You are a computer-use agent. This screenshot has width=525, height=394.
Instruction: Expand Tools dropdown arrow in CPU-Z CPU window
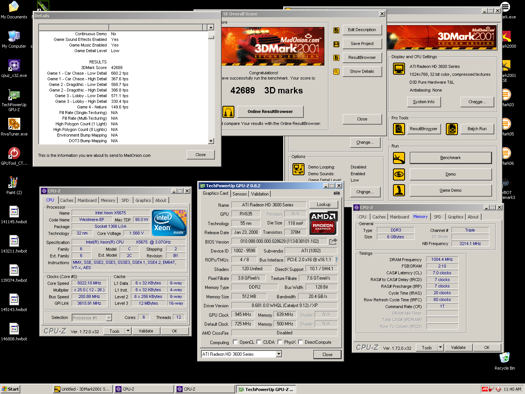[x=128, y=331]
